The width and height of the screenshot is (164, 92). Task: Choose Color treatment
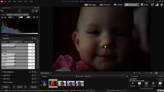pyautogui.click(x=16, y=42)
